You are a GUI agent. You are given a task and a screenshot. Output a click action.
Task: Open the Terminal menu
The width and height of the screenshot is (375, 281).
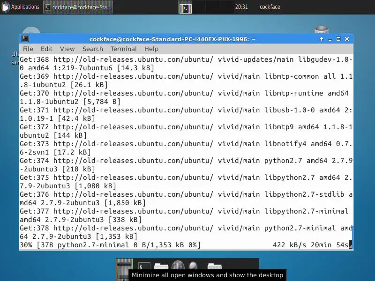coord(123,49)
